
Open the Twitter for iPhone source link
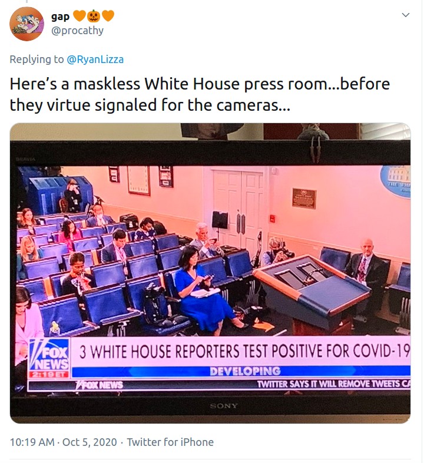(x=170, y=442)
